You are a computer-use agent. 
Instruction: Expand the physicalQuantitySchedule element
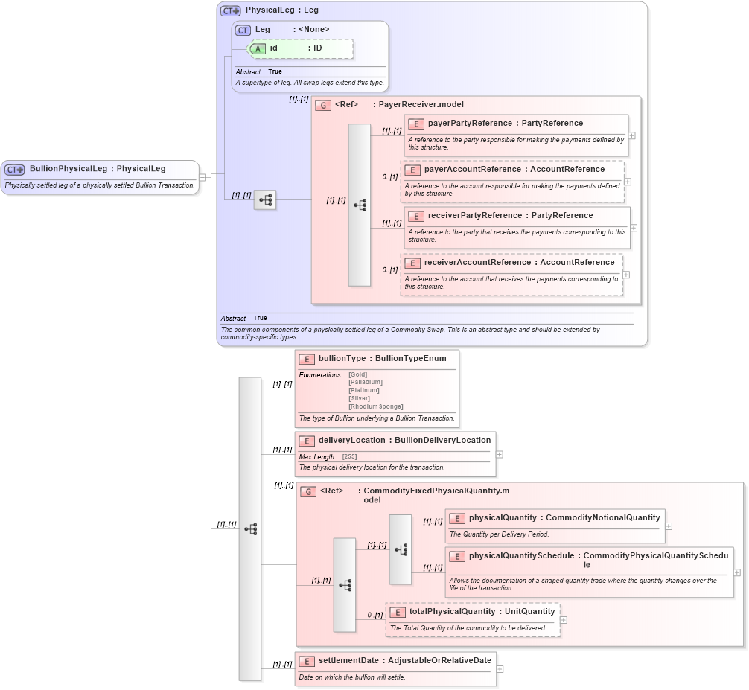point(737,572)
